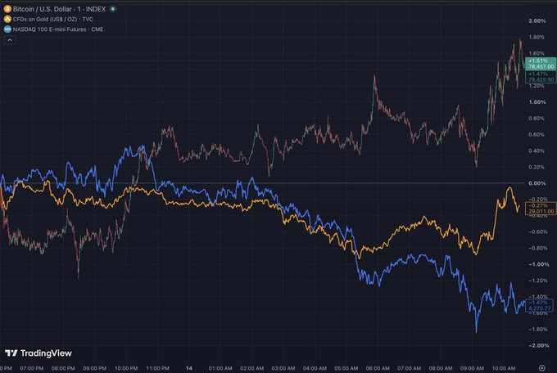Click the 11:00 PM time axis label
Image resolution: width=557 pixels, height=373 pixels.
coord(158,368)
